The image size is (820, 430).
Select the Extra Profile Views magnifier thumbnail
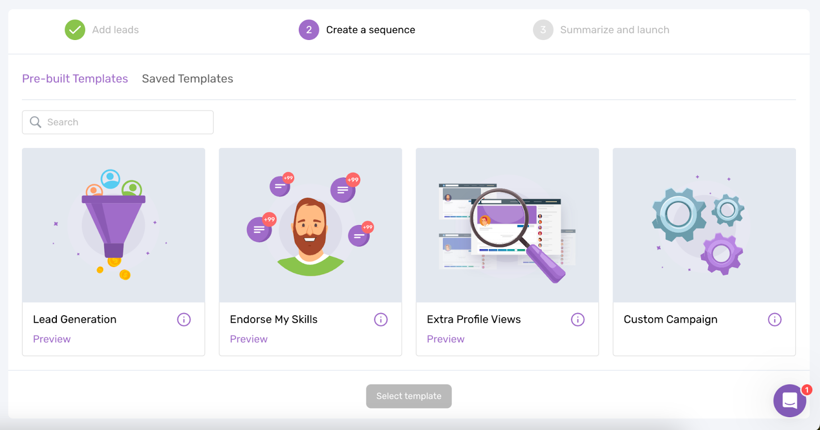click(x=507, y=226)
